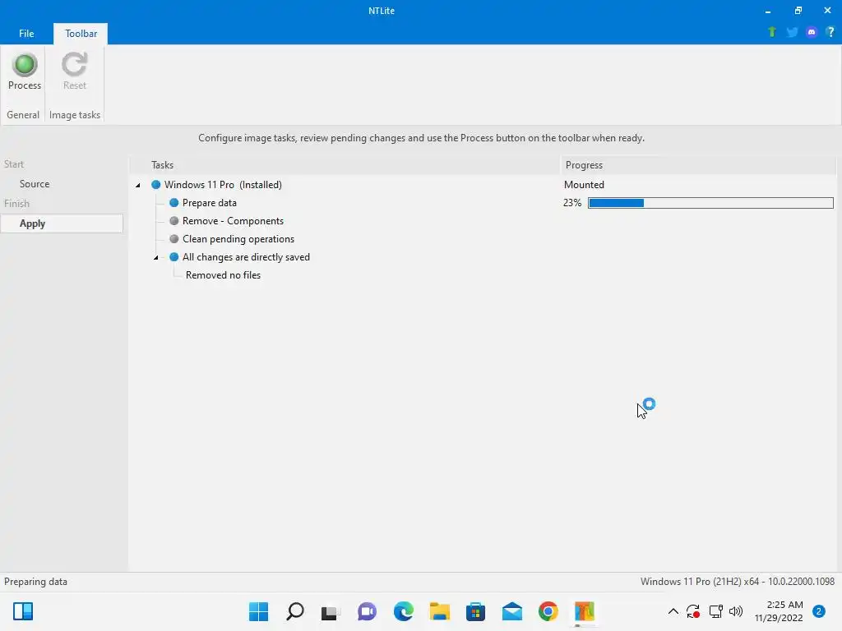This screenshot has width=842, height=631.
Task: Click the help question mark icon
Action: coord(830,32)
